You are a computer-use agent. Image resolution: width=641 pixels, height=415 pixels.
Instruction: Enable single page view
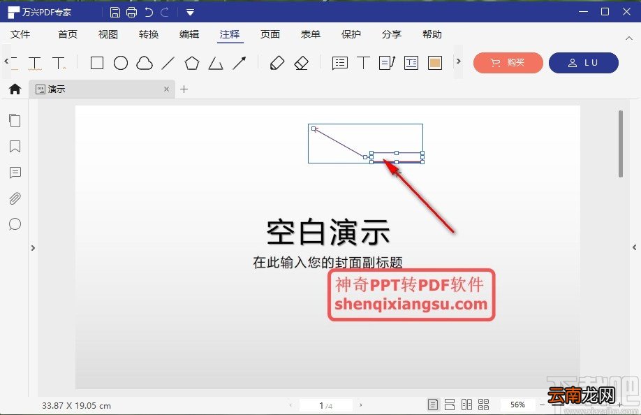[x=432, y=405]
